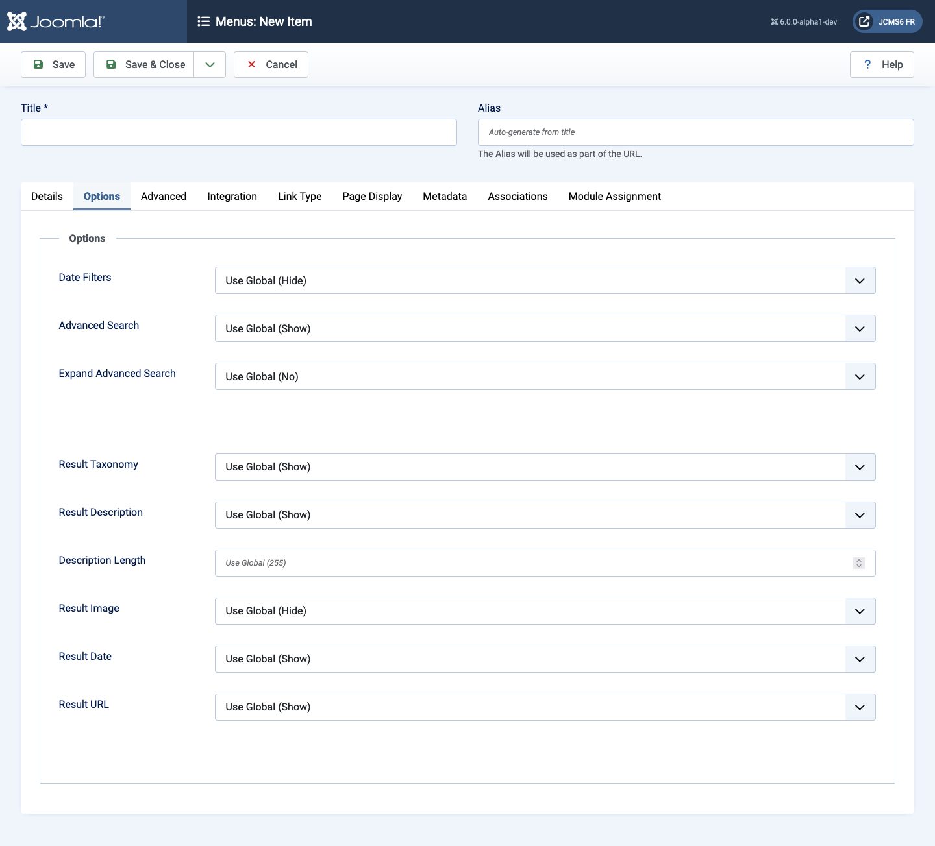The height and width of the screenshot is (846, 935).
Task: Open the JCMS6 FR site preview button
Action: [887, 21]
